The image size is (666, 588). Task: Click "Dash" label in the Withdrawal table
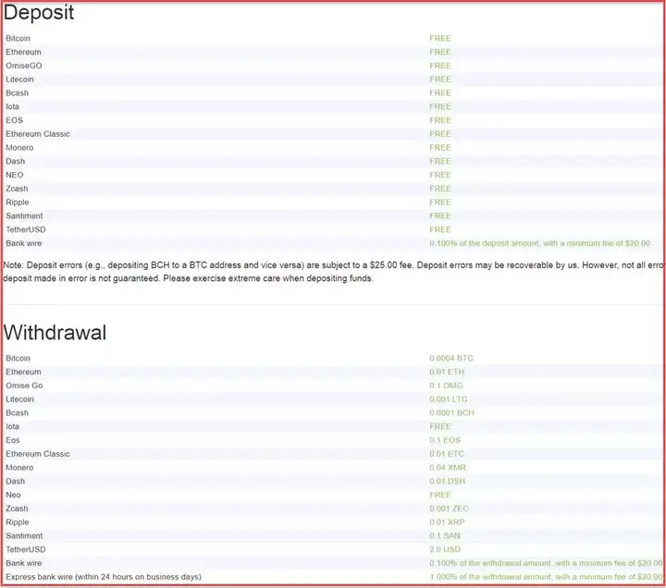pos(16,481)
